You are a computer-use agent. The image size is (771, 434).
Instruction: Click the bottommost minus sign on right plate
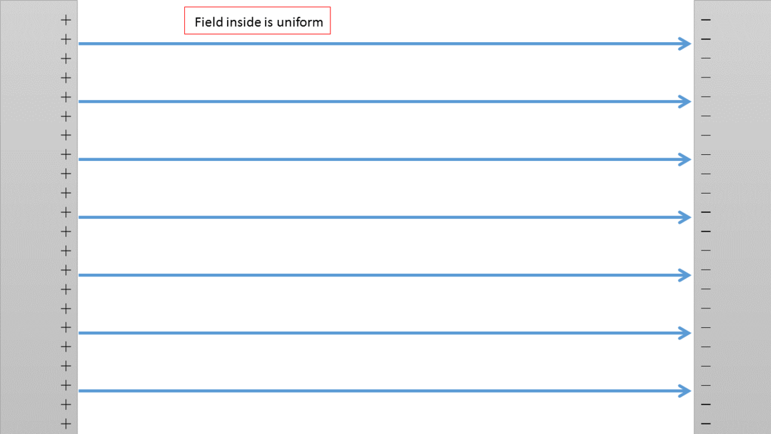pos(706,424)
